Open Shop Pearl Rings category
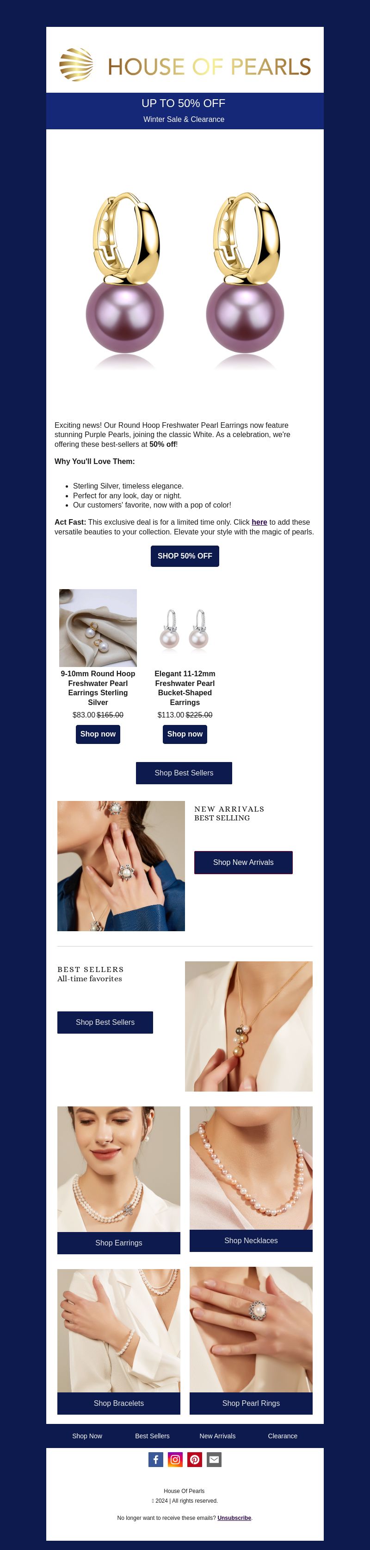This screenshot has height=1550, width=370. (x=251, y=1403)
